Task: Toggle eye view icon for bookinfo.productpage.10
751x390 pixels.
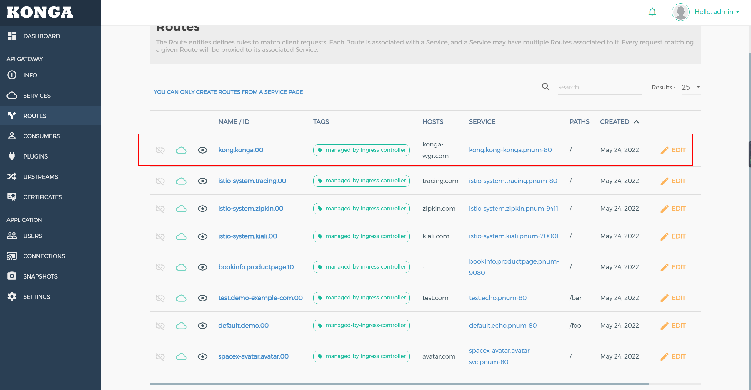Action: pos(202,267)
